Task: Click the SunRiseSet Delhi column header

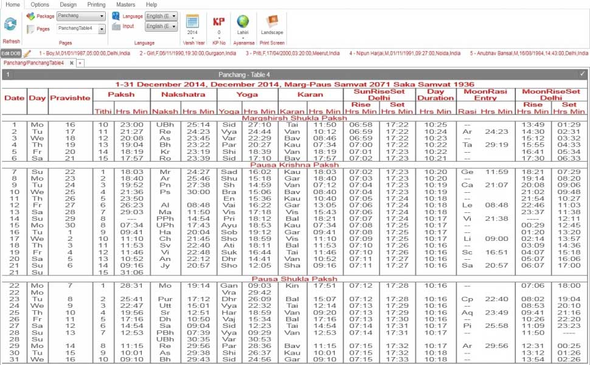Action: 379,94
